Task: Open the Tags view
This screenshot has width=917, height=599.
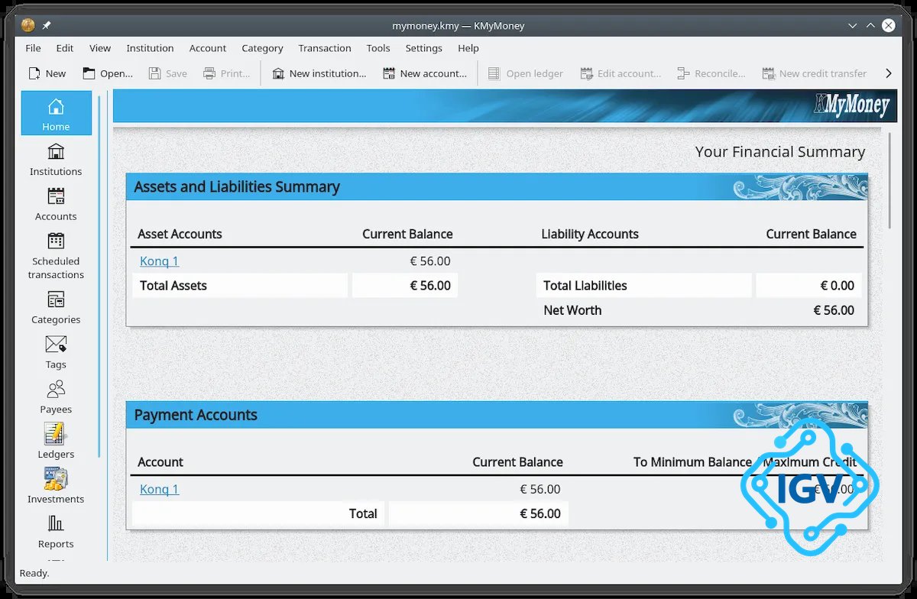Action: 56,351
